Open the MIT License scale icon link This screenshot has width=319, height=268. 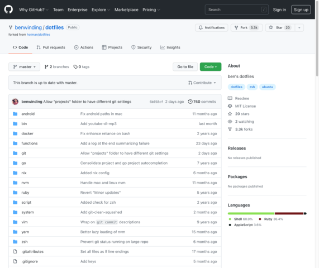(230, 106)
